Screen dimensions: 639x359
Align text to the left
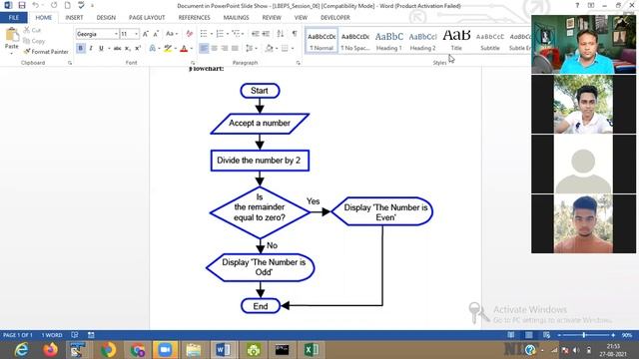coord(204,49)
